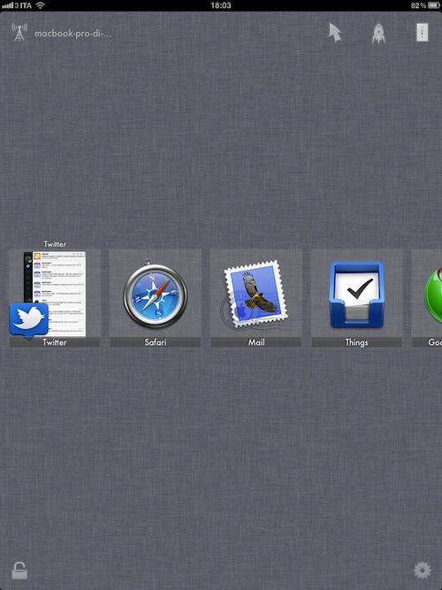442x590 pixels.
Task: Open the macbook-pro-di... server name
Action: pos(73,34)
